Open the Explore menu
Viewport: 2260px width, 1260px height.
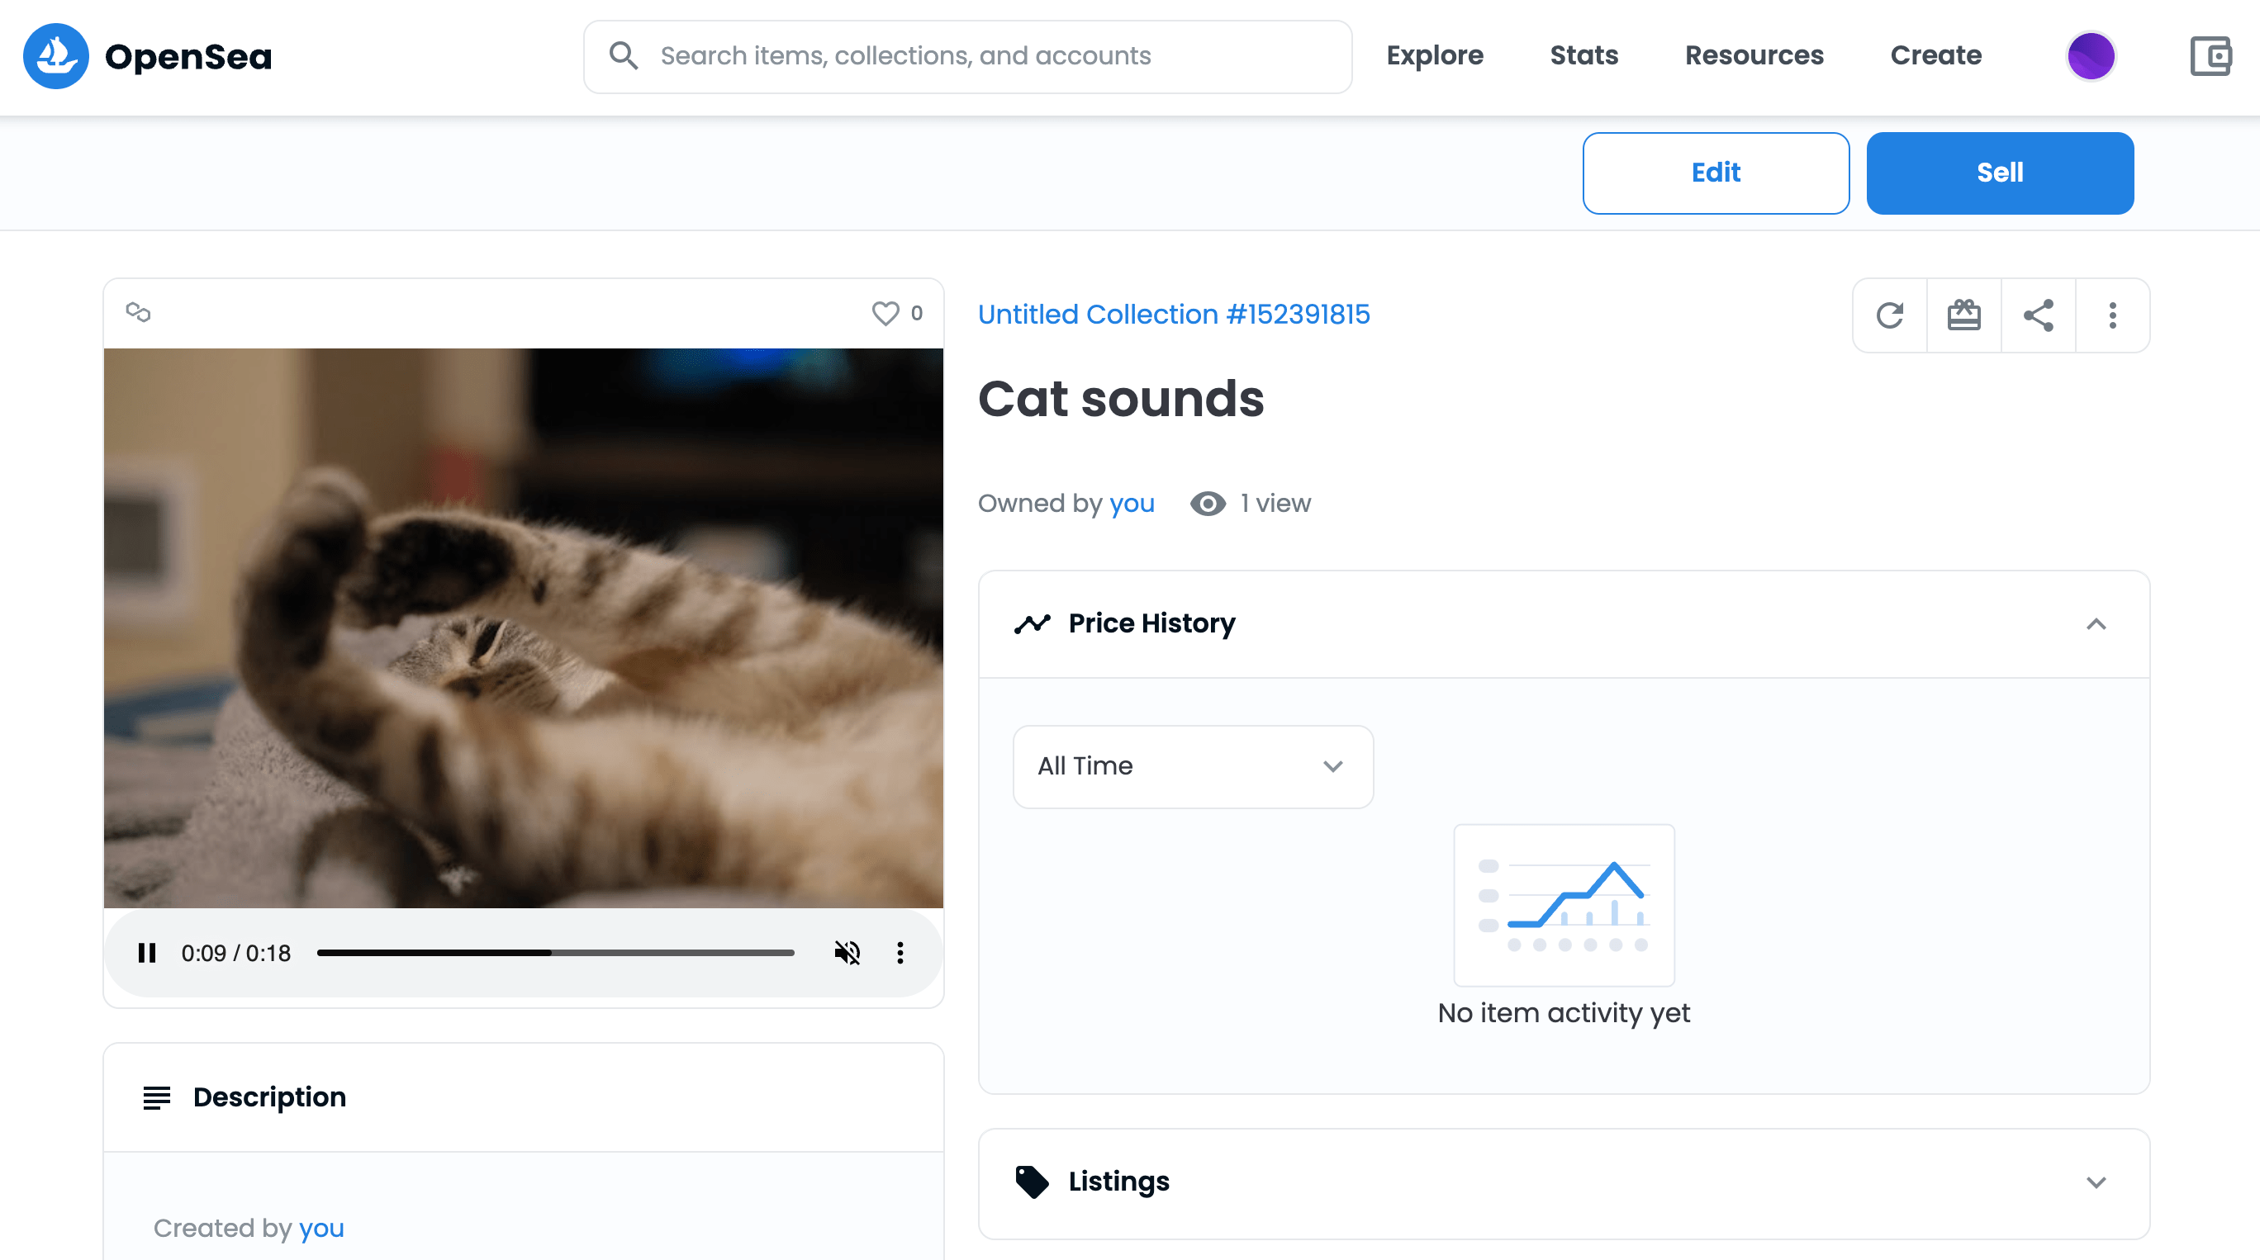[x=1435, y=55]
